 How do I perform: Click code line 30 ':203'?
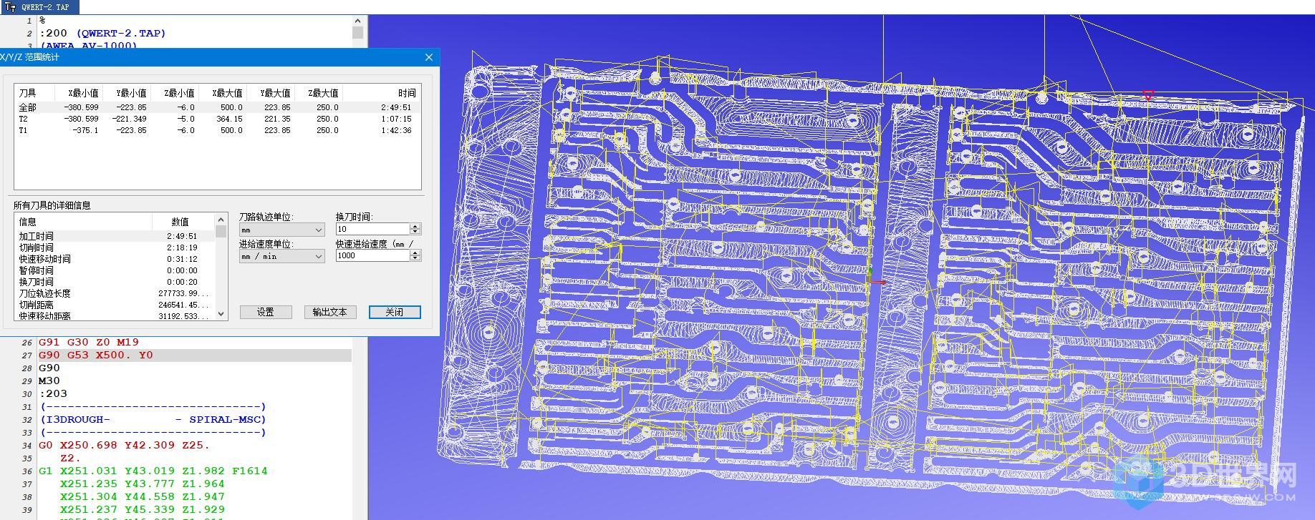53,394
